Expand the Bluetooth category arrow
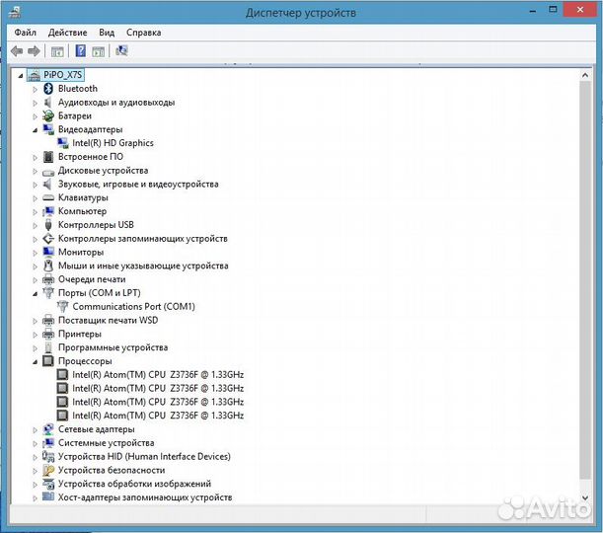 (35, 89)
